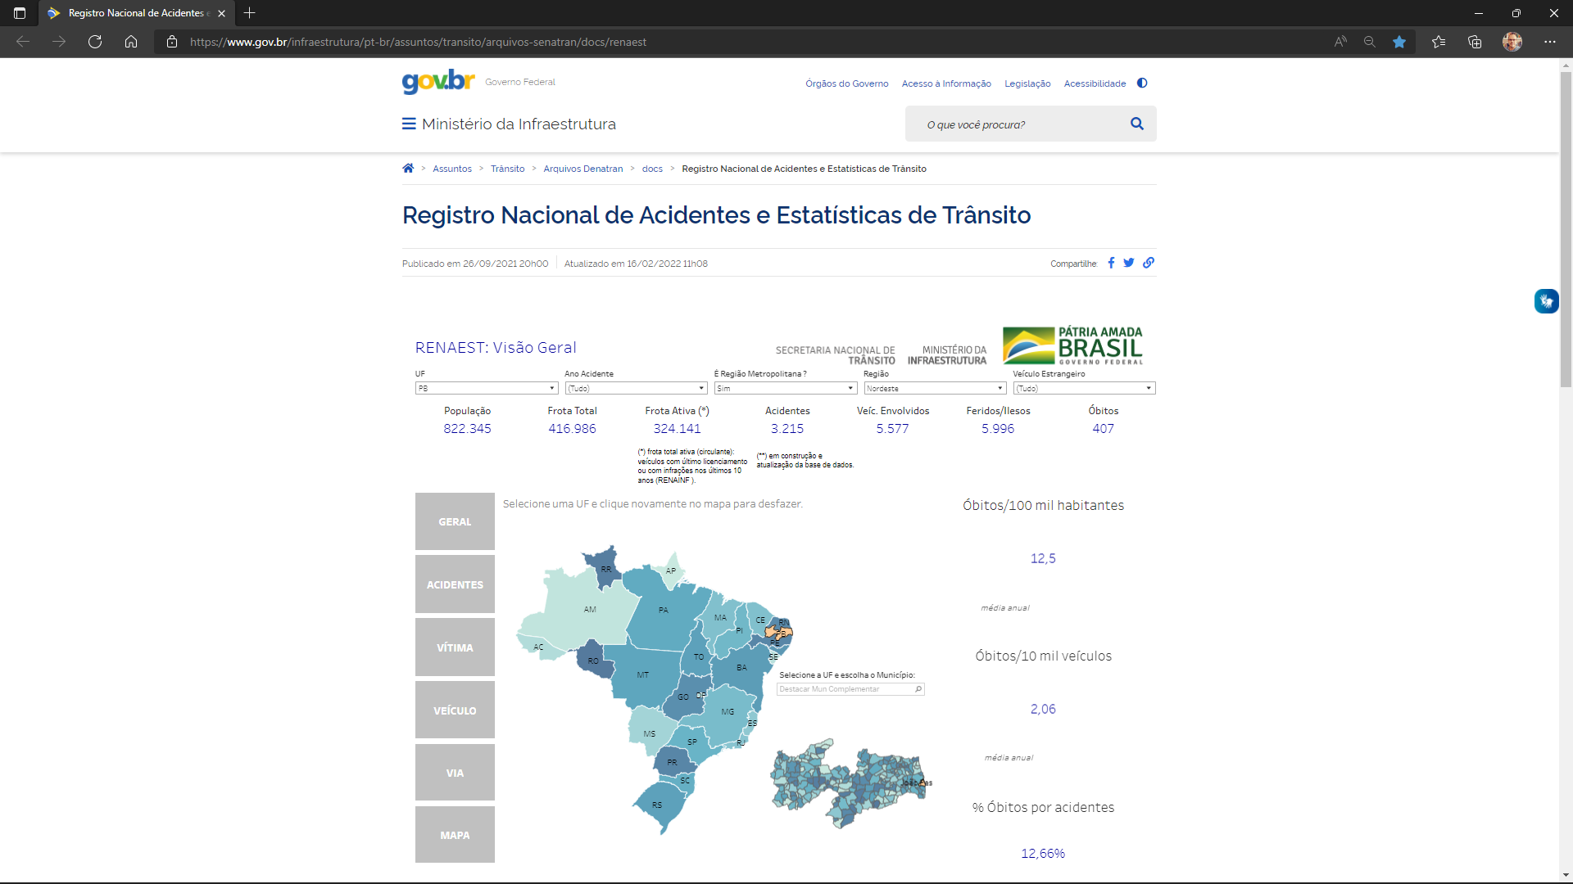Viewport: 1573px width, 884px height.
Task: Go to Arquivos Denatran breadcrumb
Action: (x=583, y=169)
